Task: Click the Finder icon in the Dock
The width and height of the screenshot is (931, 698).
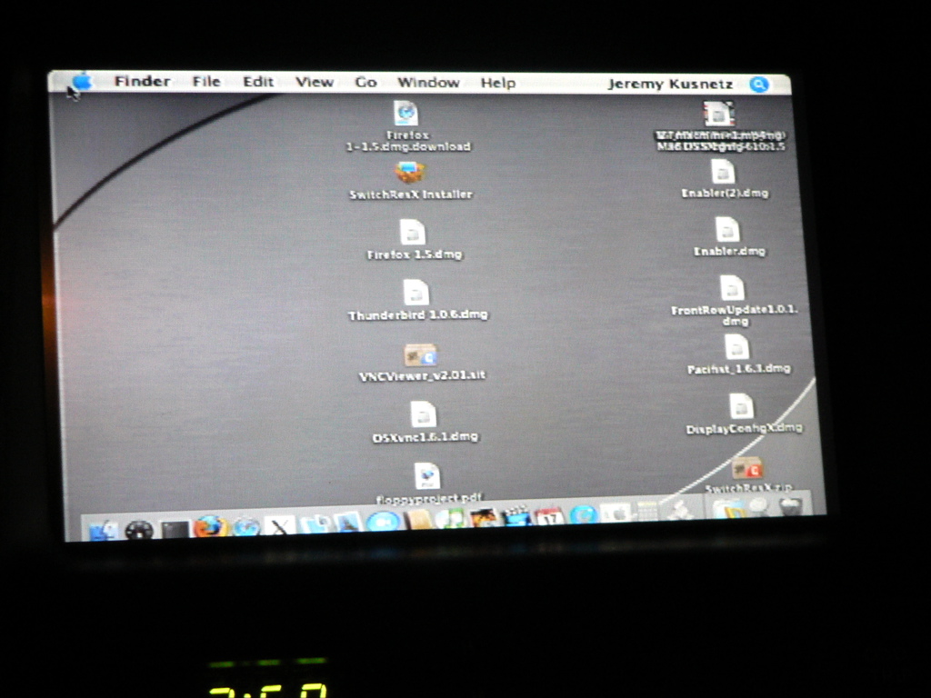Action: [x=104, y=530]
